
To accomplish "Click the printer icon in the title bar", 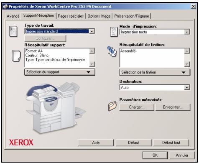I will click(x=5, y=7).
